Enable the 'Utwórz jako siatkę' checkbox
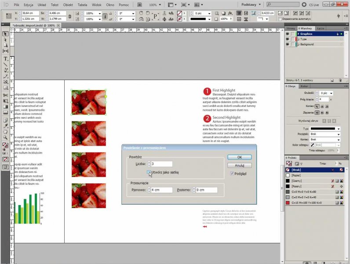Image resolution: width=350 pixels, height=264 pixels. 149,172
